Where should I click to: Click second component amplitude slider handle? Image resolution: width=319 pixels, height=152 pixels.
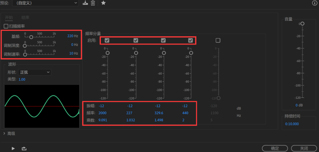click(136, 53)
